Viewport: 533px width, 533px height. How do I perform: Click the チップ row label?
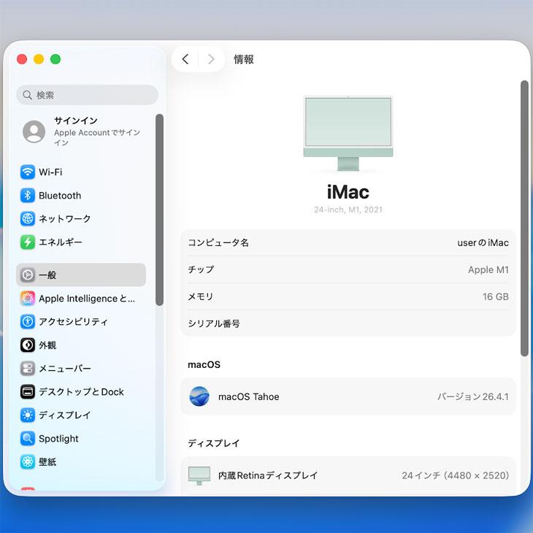(x=201, y=269)
